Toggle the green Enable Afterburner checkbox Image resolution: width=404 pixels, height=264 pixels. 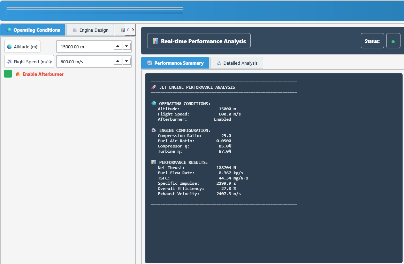pyautogui.click(x=8, y=74)
